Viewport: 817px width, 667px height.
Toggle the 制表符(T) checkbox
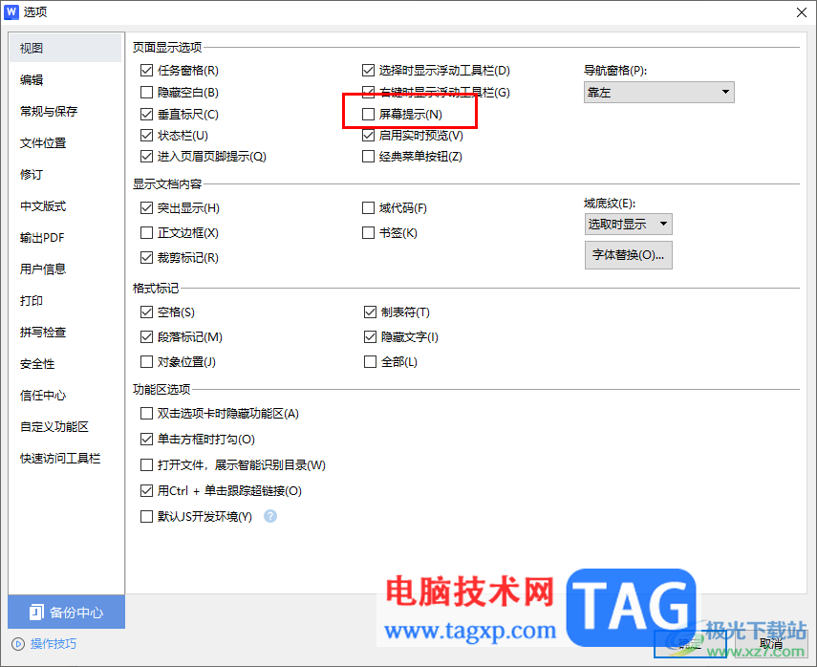[x=370, y=312]
